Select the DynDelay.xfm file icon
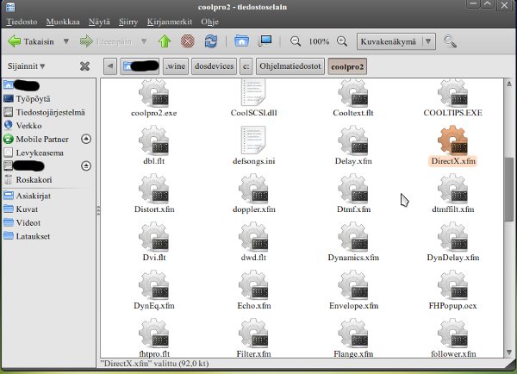Screen dimensions: 517x374 [x=452, y=237]
